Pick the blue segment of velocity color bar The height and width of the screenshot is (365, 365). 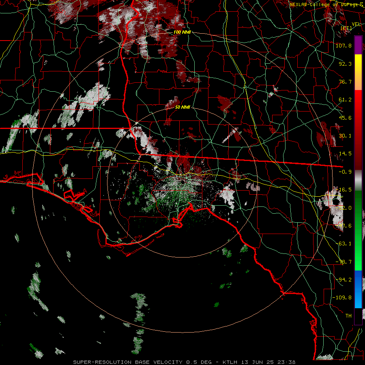point(358,289)
